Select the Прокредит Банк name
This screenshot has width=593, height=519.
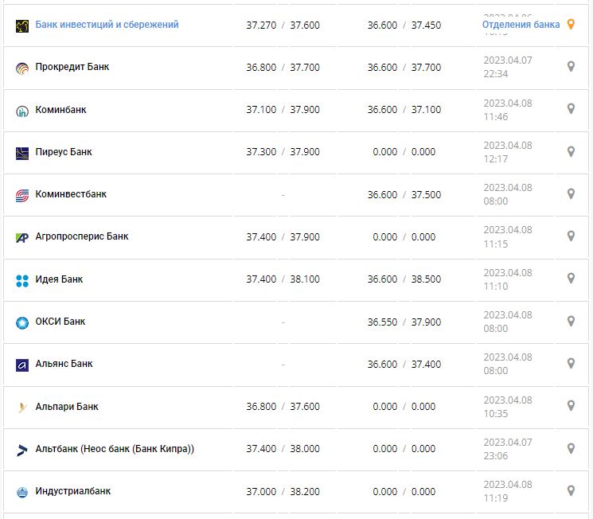[72, 67]
